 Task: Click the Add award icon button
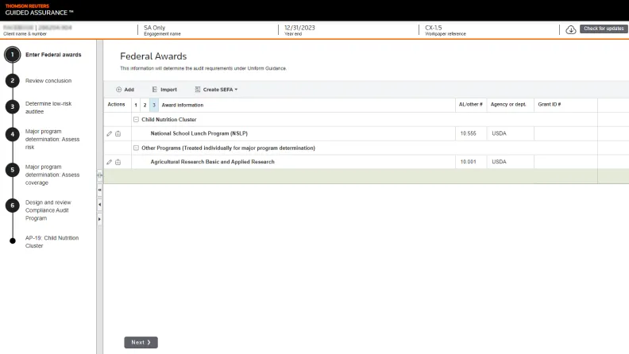tap(120, 90)
